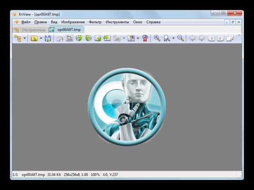This screenshot has width=254, height=190.
Task: Select the Crop tool icon
Action: pos(69,38)
